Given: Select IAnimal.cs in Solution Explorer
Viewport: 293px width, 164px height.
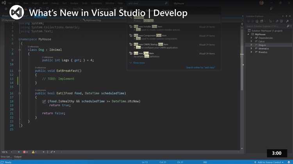Looking at the screenshot, I should pyautogui.click(x=263, y=48).
